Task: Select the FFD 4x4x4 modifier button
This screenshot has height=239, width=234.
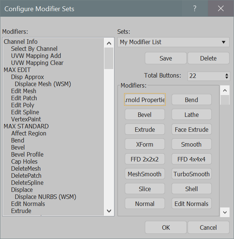Action: 191,159
